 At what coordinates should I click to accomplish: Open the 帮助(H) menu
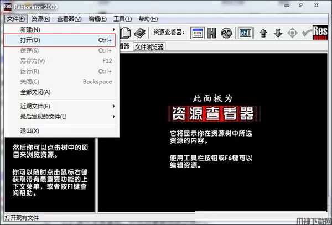(148, 19)
